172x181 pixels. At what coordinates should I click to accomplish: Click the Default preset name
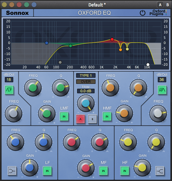click(97, 5)
